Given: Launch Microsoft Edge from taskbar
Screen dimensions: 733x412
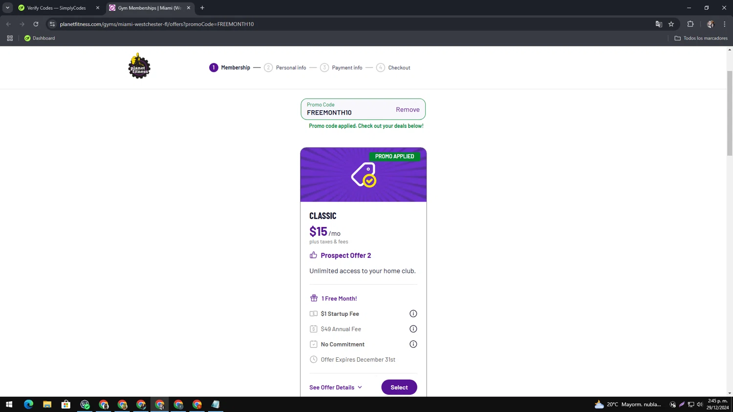Looking at the screenshot, I should pyautogui.click(x=28, y=404).
